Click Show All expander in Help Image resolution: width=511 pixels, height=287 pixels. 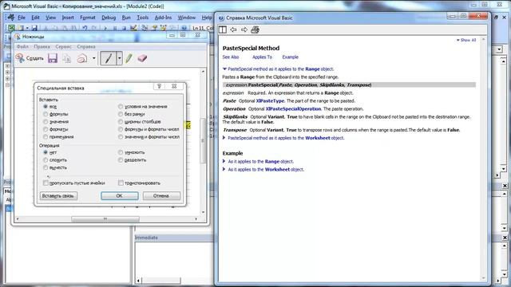coord(466,40)
